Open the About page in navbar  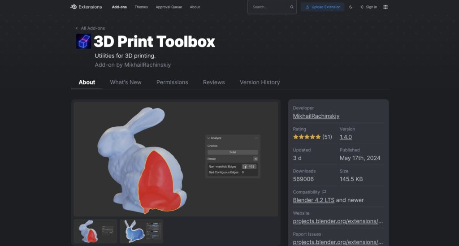click(x=195, y=7)
